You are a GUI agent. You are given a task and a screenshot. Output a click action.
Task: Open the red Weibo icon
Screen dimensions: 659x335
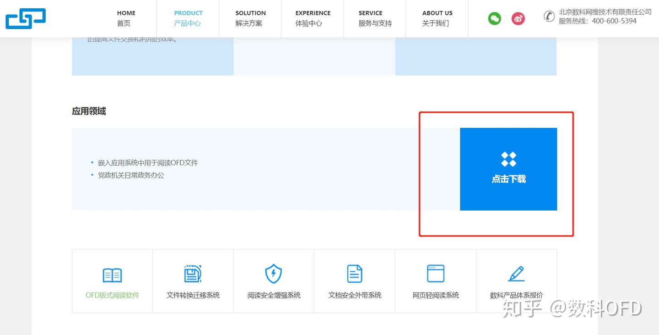tap(518, 18)
